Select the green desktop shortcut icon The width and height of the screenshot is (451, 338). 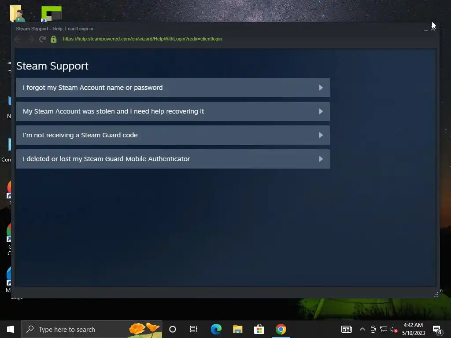(52, 14)
